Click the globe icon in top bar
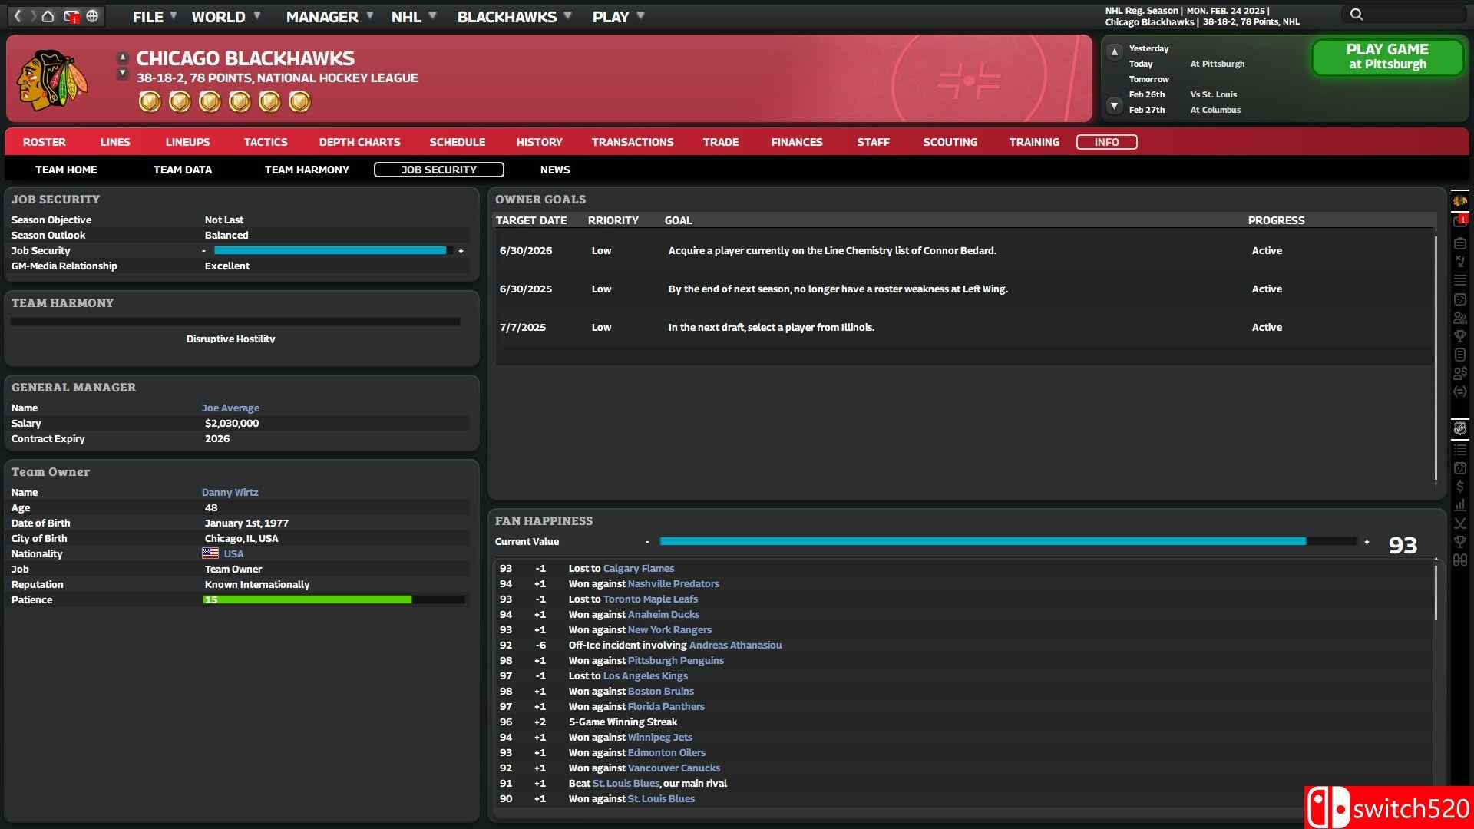 [x=92, y=16]
